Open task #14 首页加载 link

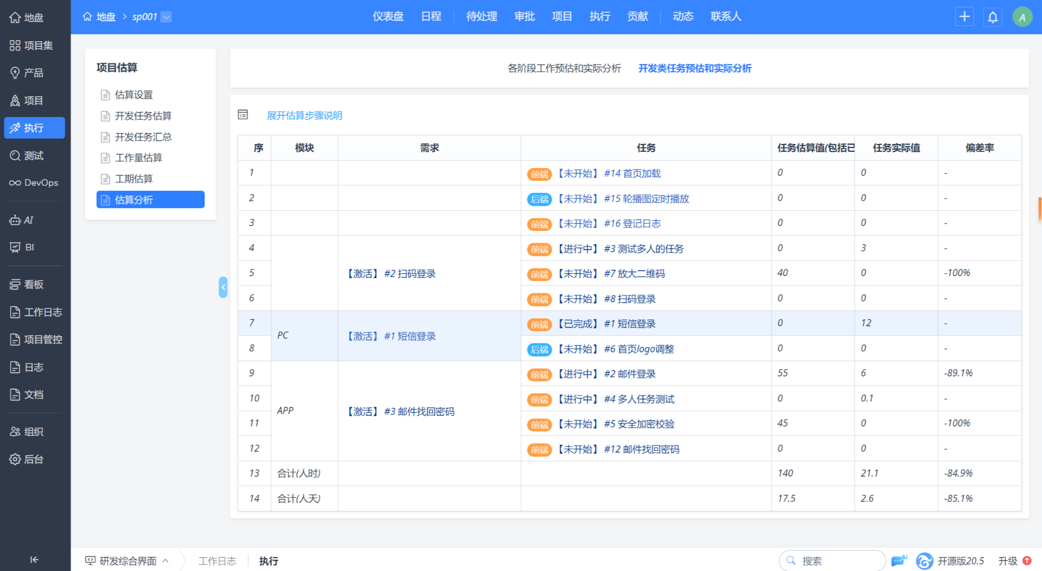[632, 173]
